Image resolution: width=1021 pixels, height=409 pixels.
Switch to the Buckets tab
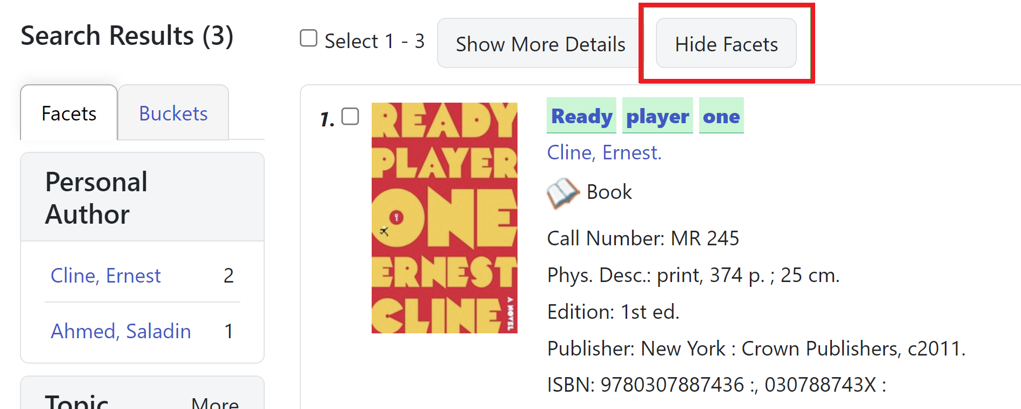click(x=173, y=113)
